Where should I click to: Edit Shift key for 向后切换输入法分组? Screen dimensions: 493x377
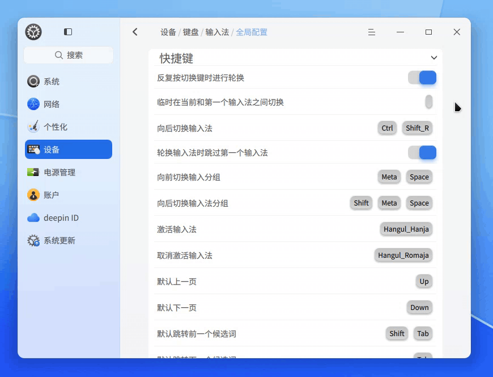click(362, 203)
